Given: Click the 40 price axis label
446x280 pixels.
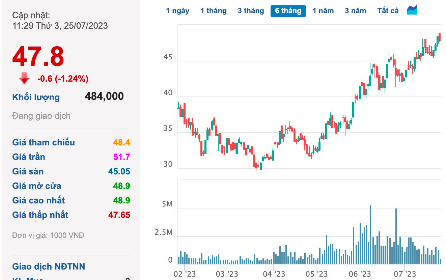Looking at the screenshot, I should point(168,93).
